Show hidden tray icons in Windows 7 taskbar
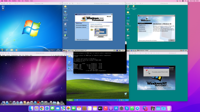The height and width of the screenshot is (112, 200). pyautogui.click(x=48, y=50)
